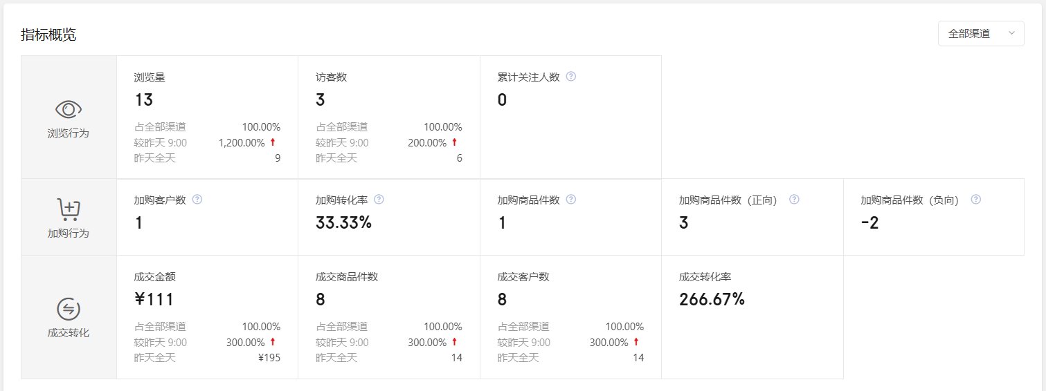Click the 累计关注人数 value 0
This screenshot has height=391, width=1046.
502,100
